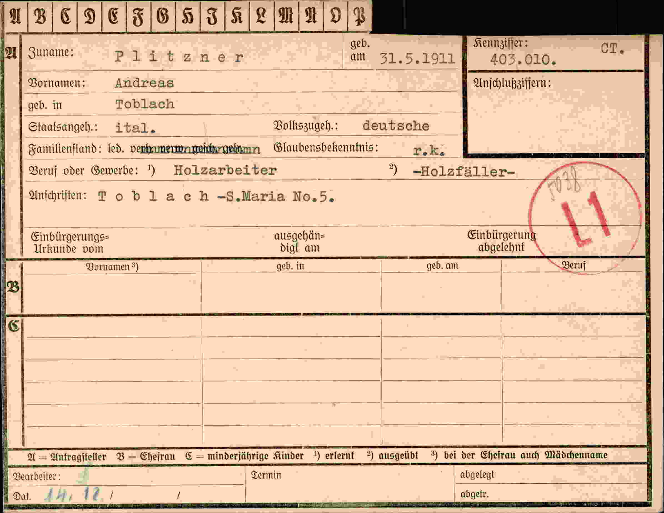
Task: Click the "led." marital status option
Action: click(x=116, y=149)
